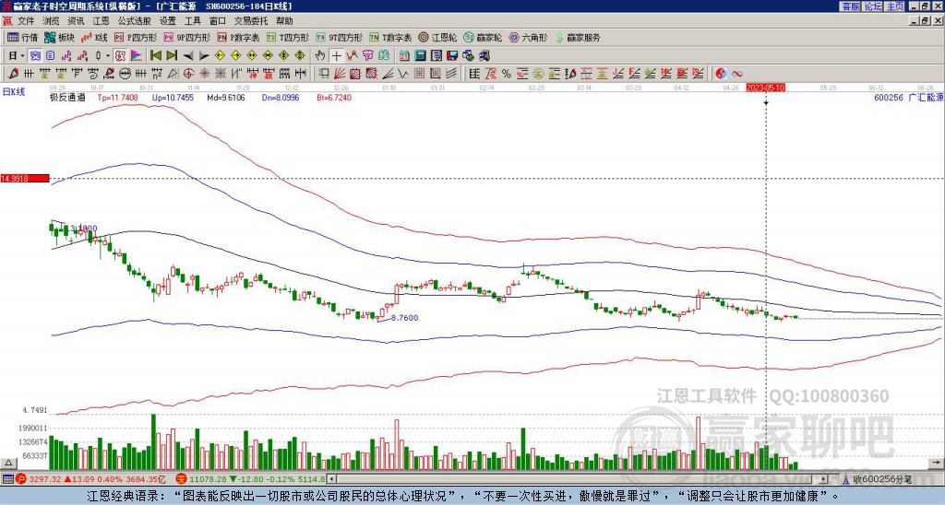
Task: Select the circle with line drawing tool
Action: coord(126,74)
